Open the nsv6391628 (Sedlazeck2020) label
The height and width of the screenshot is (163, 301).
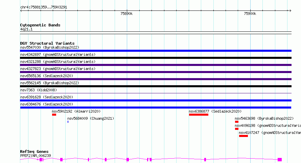click(47, 97)
